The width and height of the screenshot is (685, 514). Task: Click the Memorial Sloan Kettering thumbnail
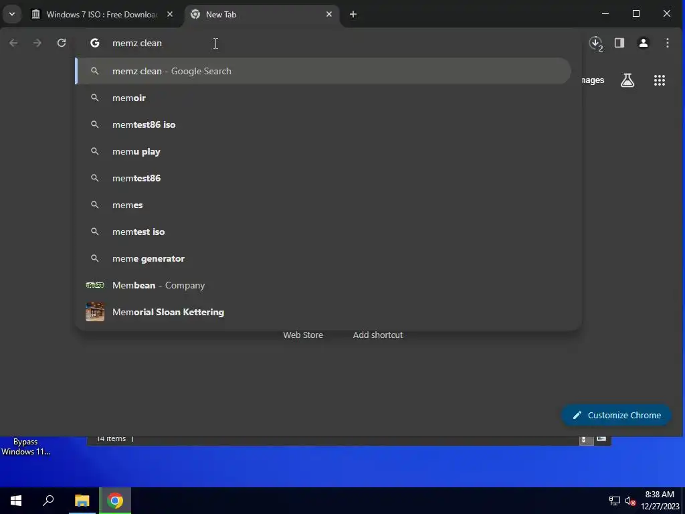[95, 312]
